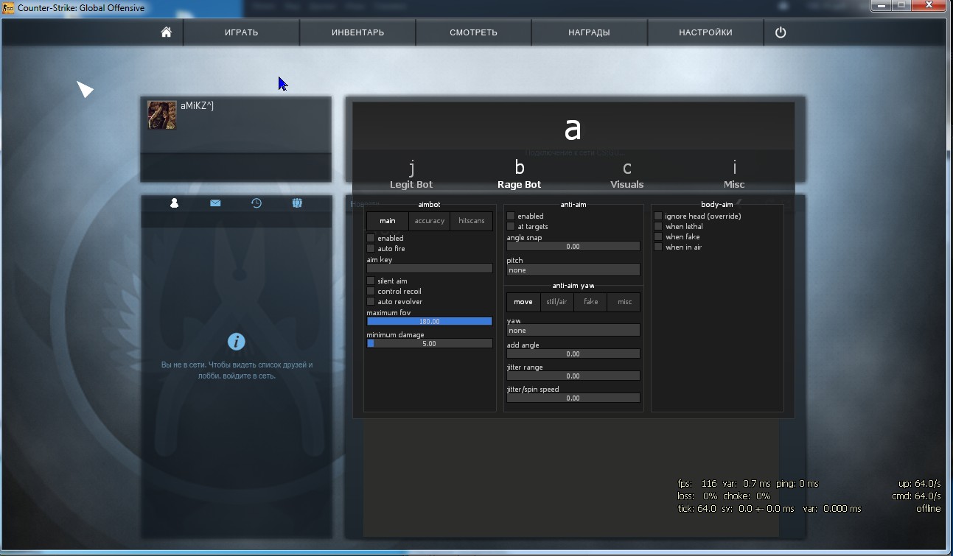This screenshot has height=556, width=953.
Task: Open the envelope invites icon
Action: tap(215, 203)
